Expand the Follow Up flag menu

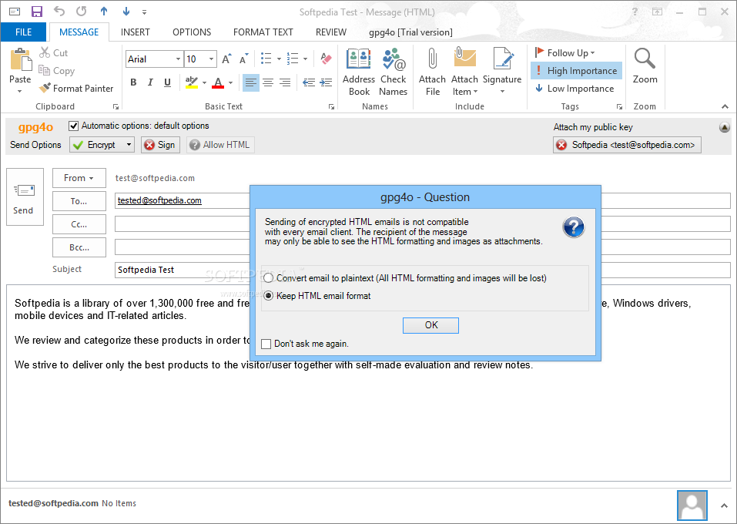pyautogui.click(x=565, y=52)
